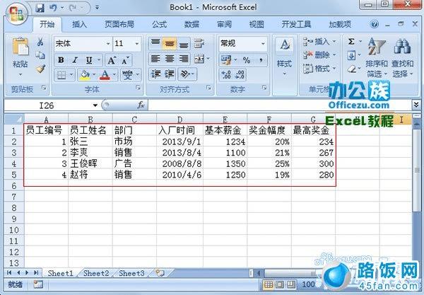Align text right
The image size is (424, 295).
tap(184, 59)
